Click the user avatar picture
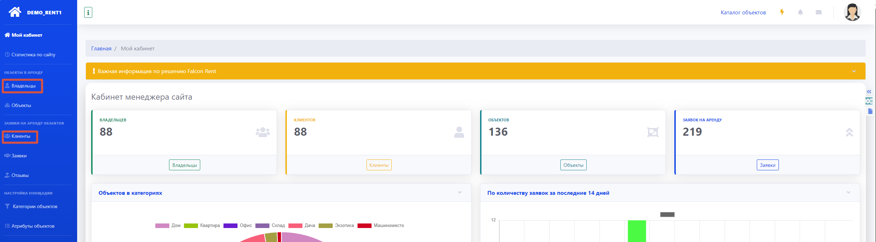 [x=852, y=13]
